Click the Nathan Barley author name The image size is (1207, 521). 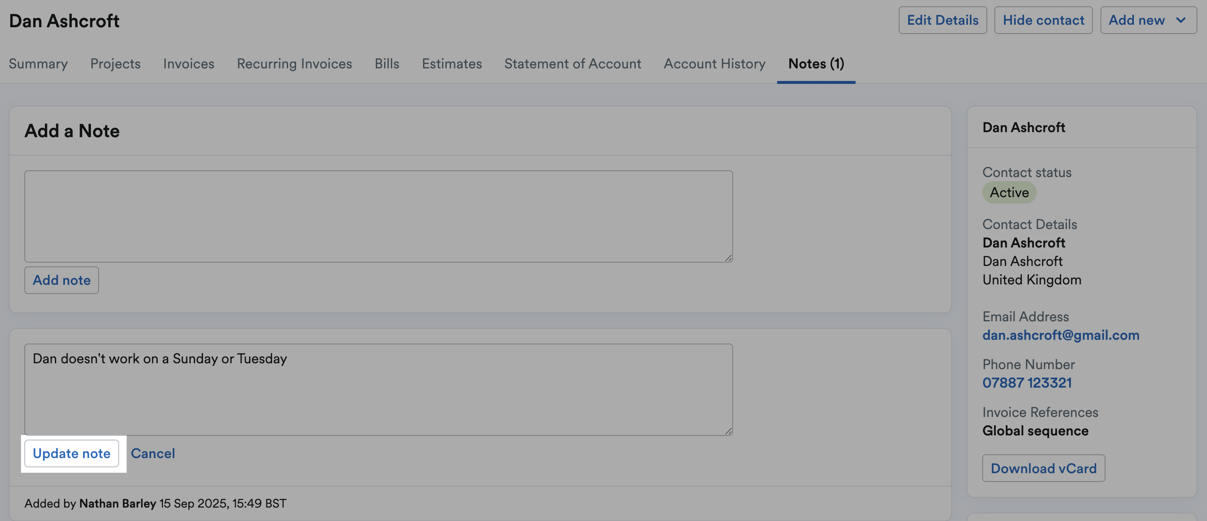(117, 504)
